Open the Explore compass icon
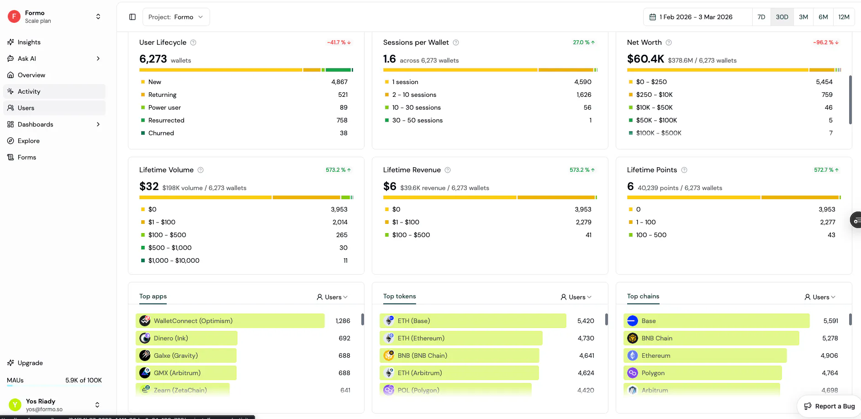The width and height of the screenshot is (861, 419). pos(11,141)
